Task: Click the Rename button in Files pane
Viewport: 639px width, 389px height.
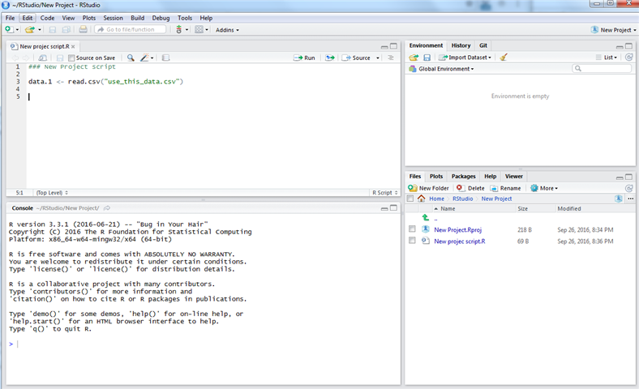Action: [x=505, y=188]
